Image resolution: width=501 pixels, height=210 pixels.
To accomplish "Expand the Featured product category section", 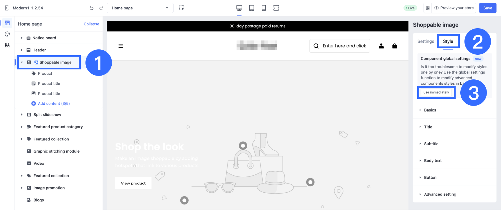I will tap(22, 127).
